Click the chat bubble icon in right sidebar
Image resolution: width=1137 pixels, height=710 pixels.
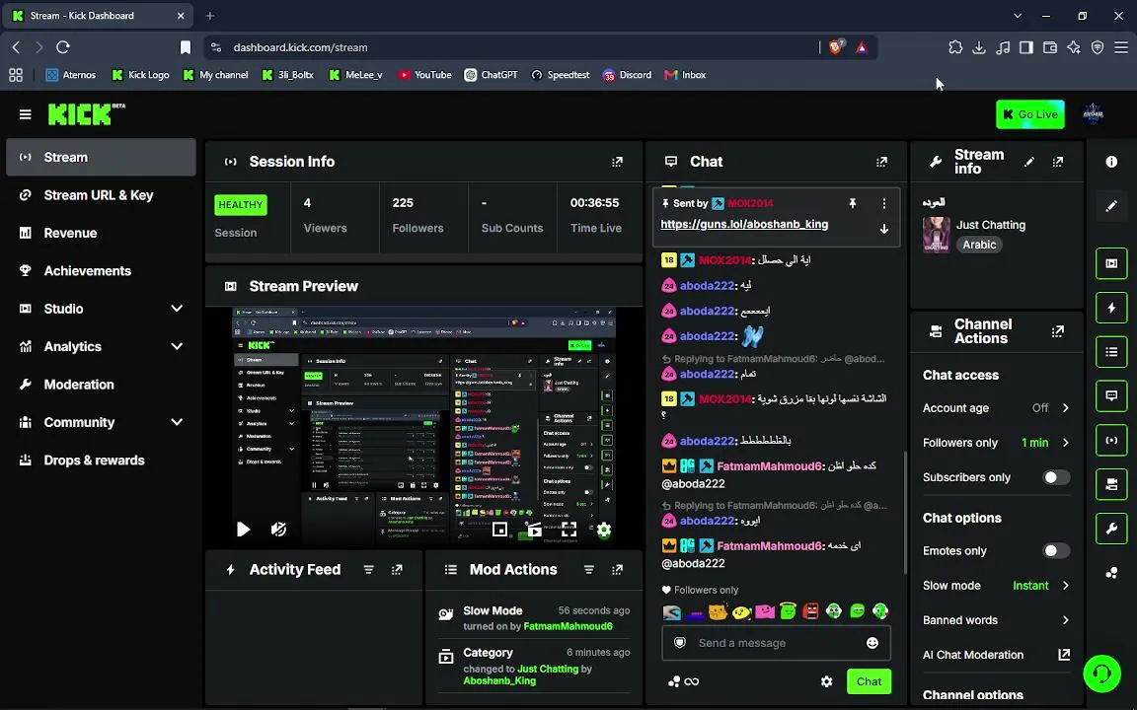1111,396
